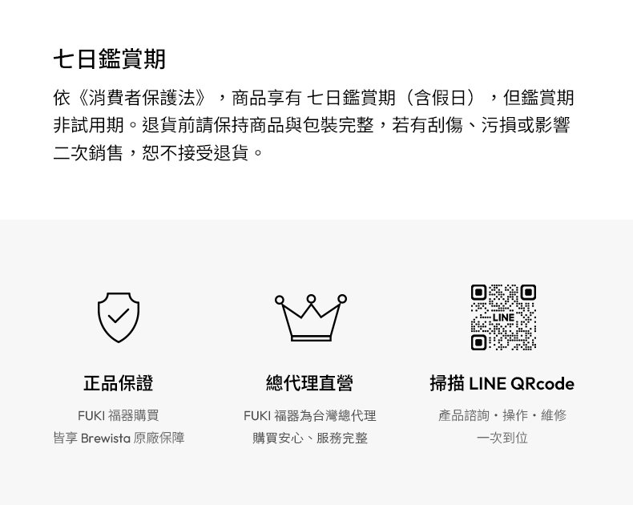Click the crown icon
The width and height of the screenshot is (633, 505).
click(311, 317)
